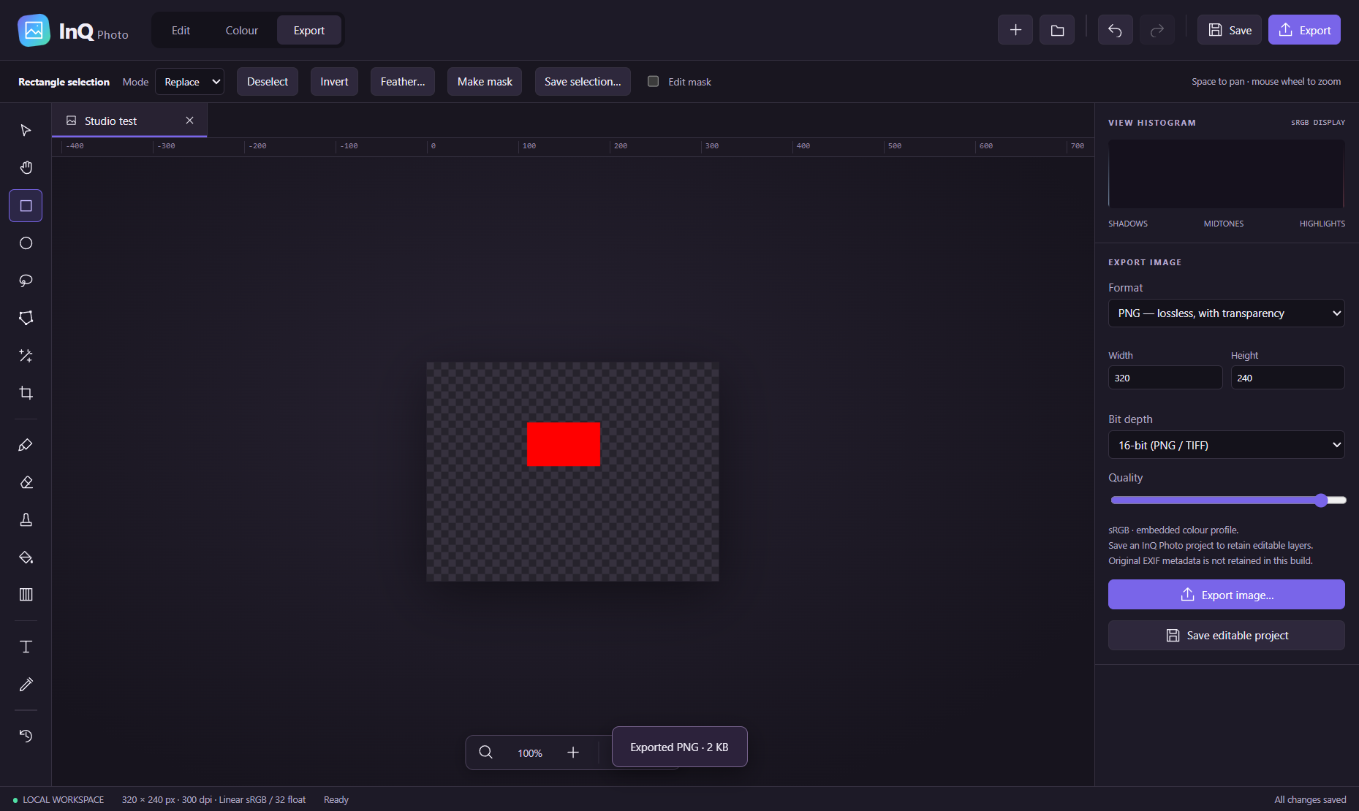Click the Make mask button
The height and width of the screenshot is (811, 1359).
[485, 82]
